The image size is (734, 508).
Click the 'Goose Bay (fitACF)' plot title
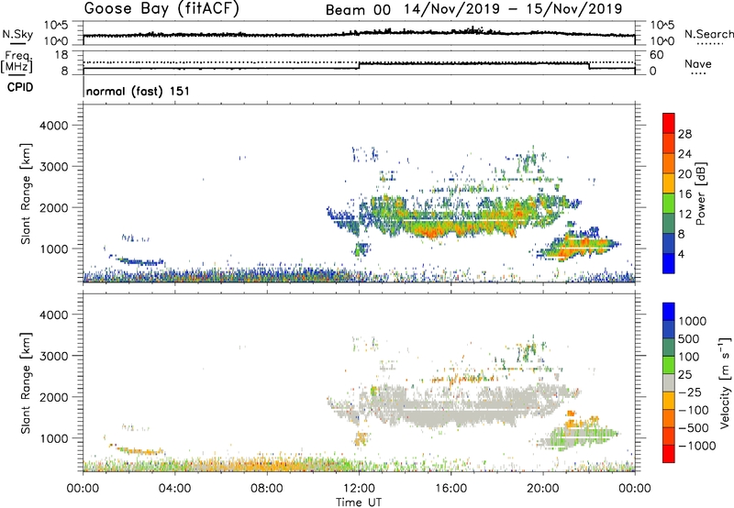[x=161, y=8]
